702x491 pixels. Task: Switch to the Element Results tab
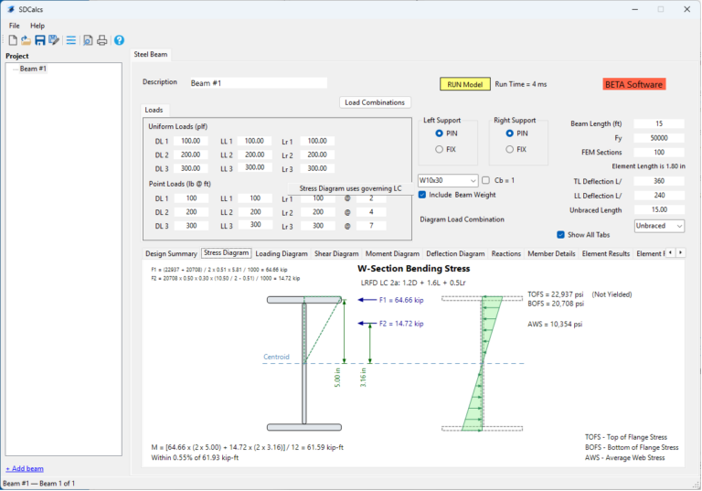[606, 253]
